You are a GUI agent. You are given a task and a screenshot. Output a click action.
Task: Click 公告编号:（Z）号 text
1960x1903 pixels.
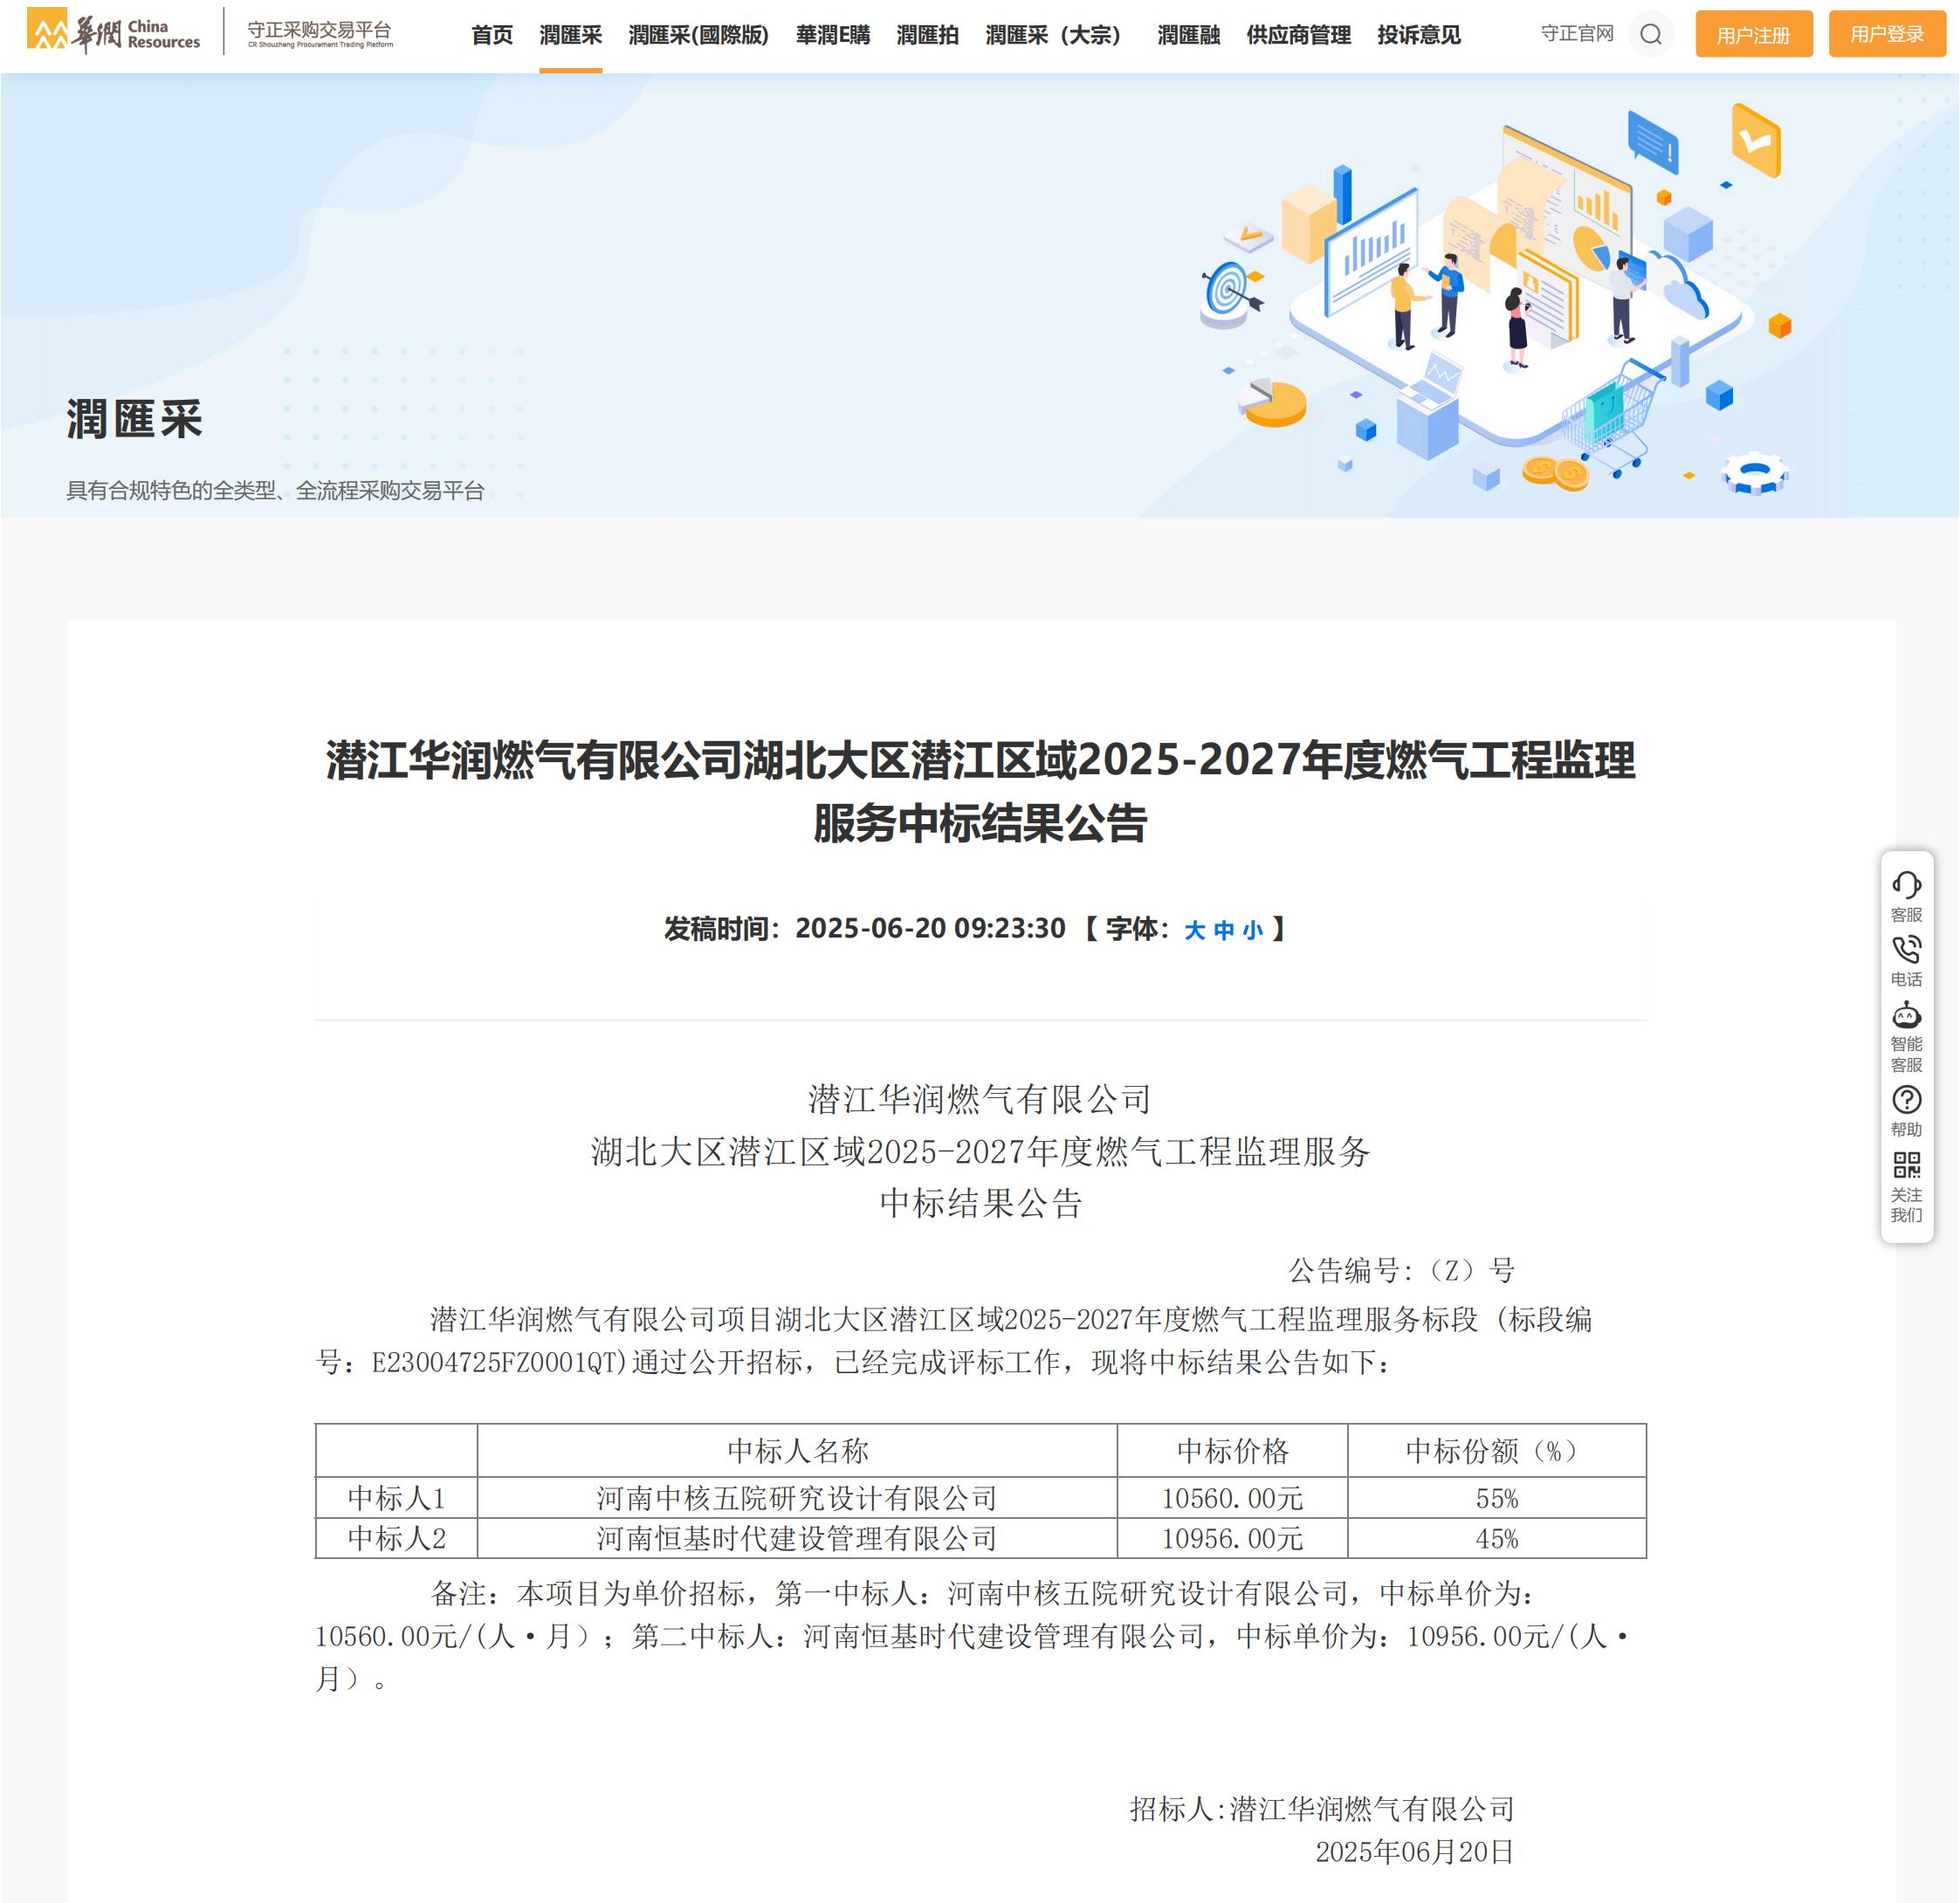1401,1270
